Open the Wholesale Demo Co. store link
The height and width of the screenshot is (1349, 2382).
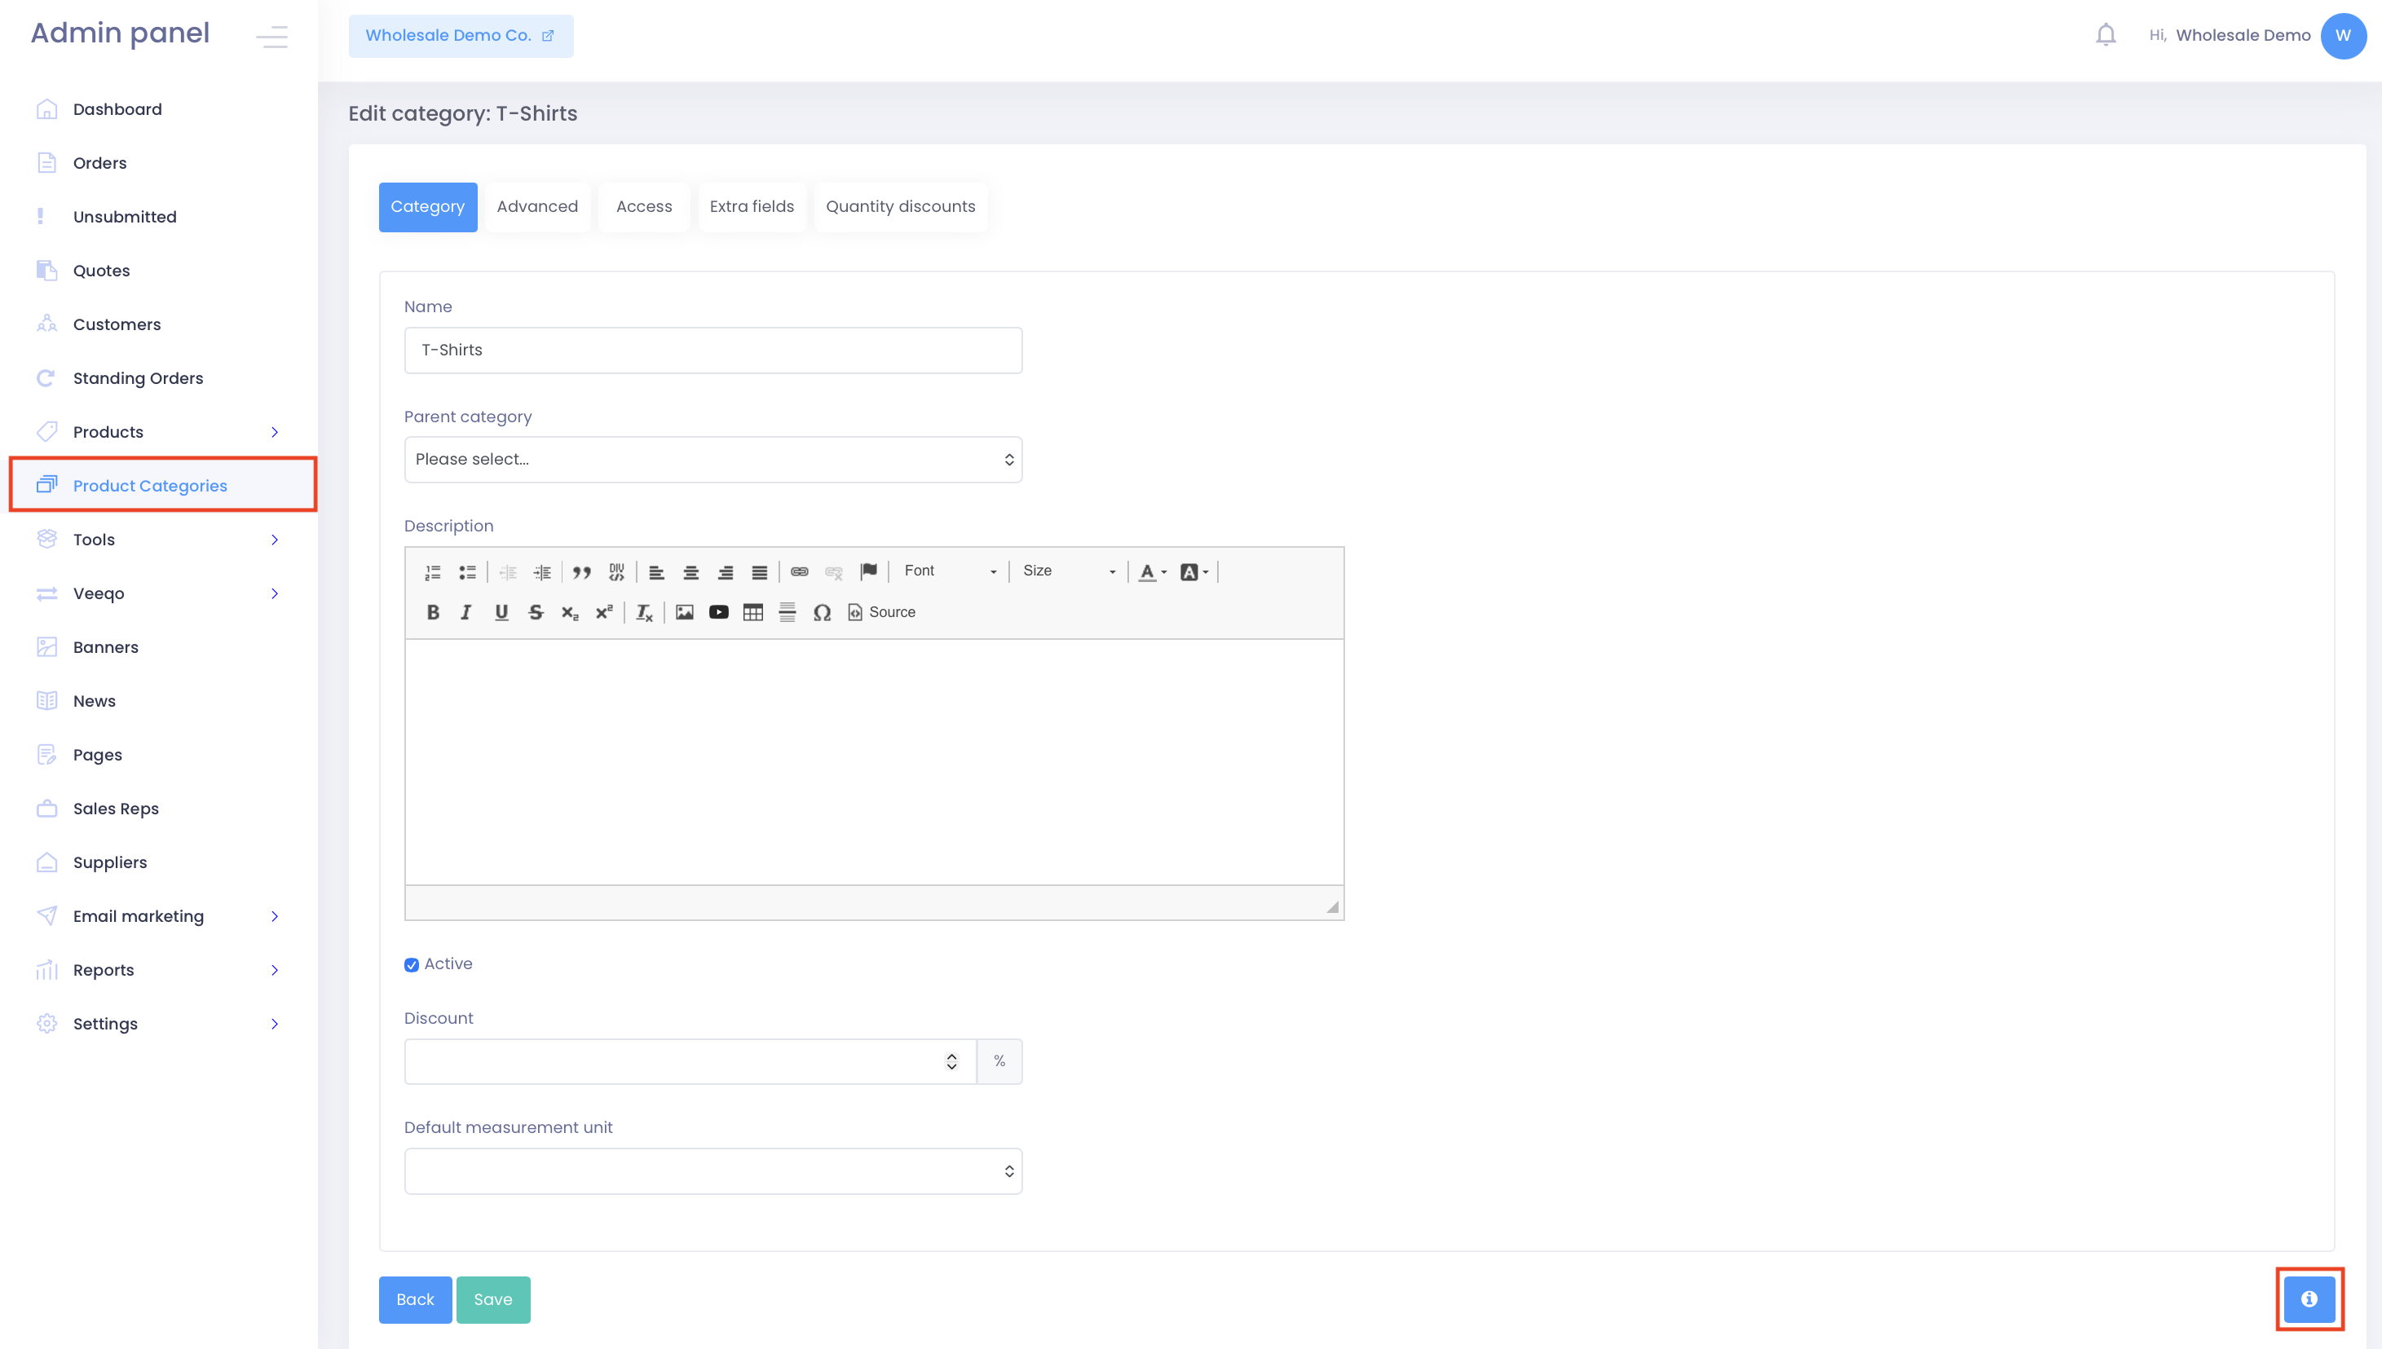(460, 36)
